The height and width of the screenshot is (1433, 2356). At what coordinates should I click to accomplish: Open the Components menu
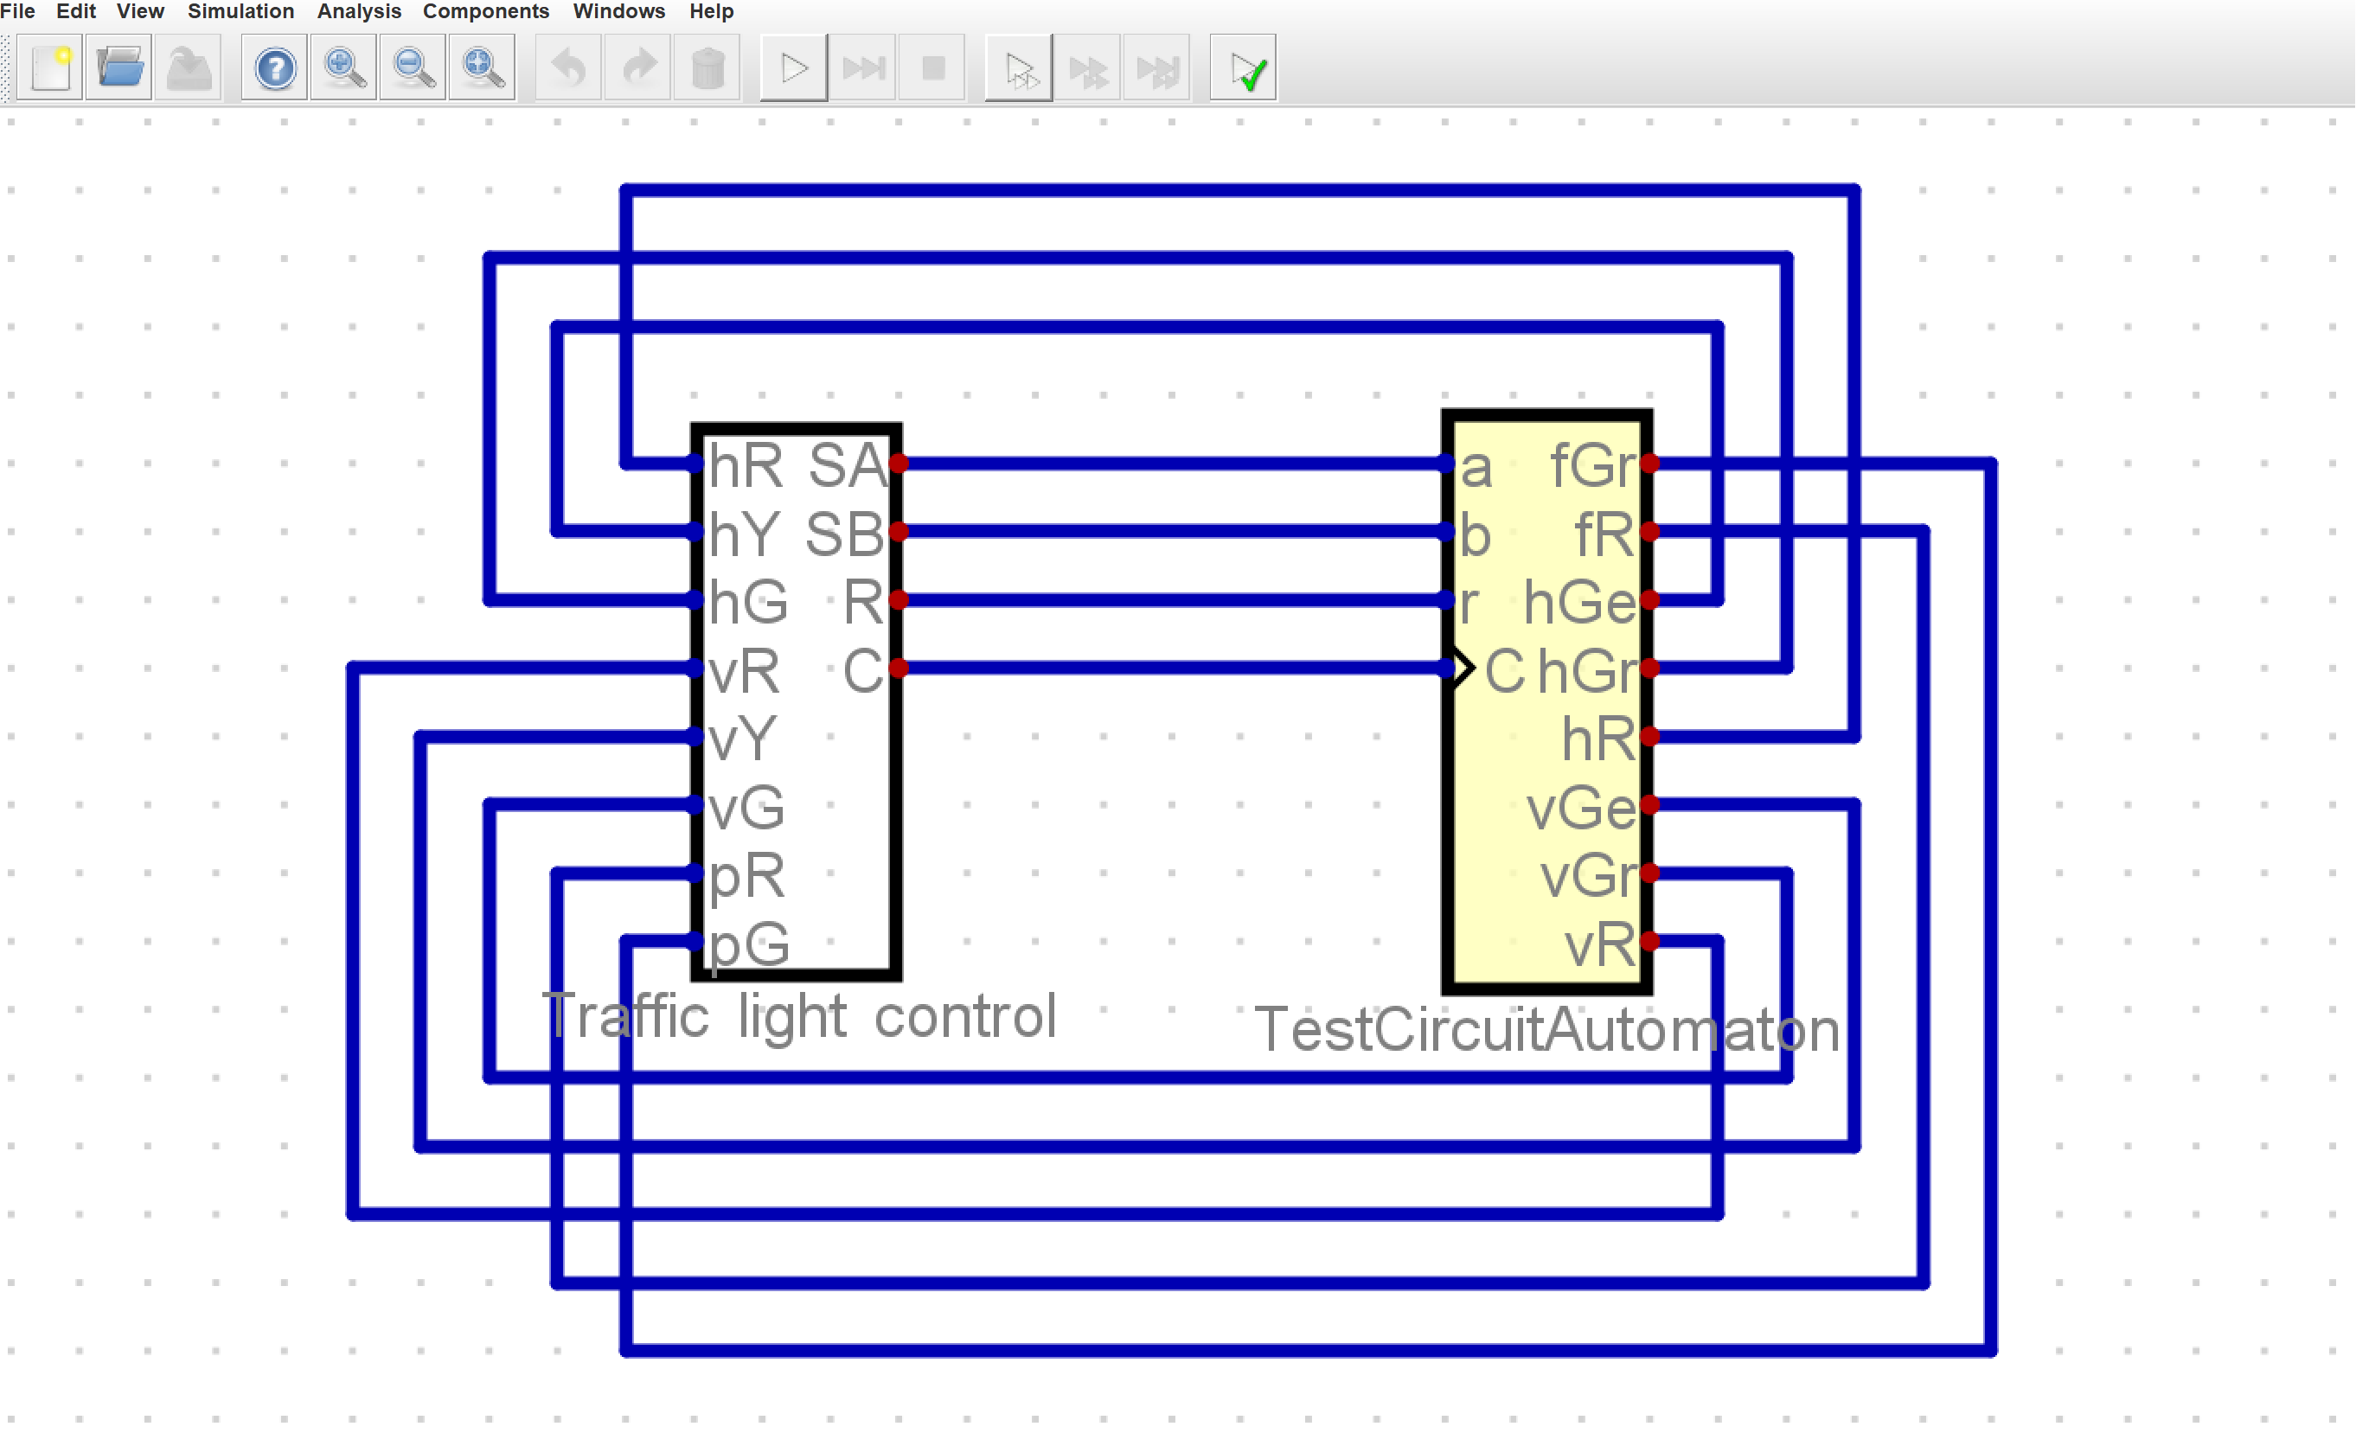486,11
